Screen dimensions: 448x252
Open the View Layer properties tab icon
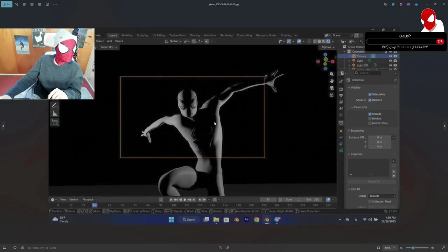341,102
